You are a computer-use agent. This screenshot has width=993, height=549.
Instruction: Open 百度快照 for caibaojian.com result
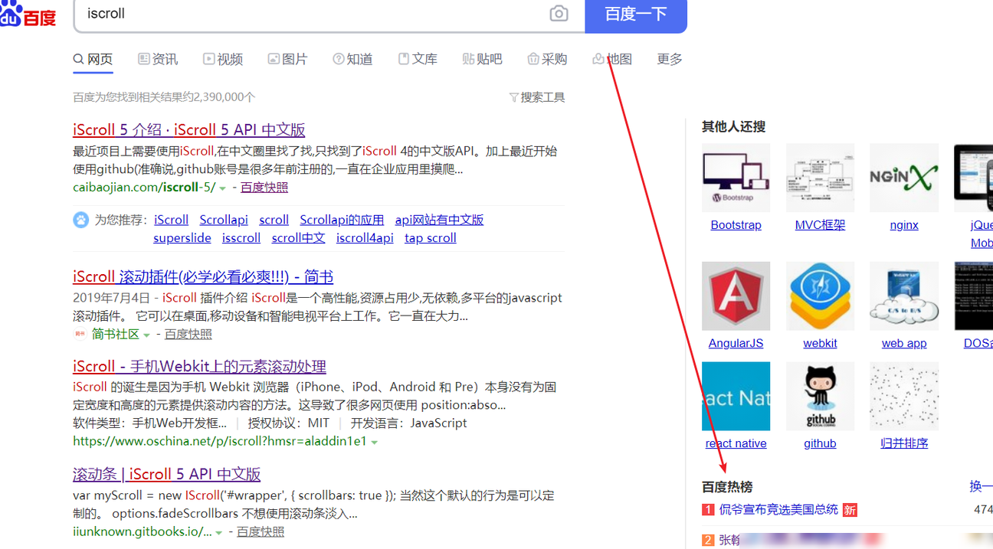click(264, 187)
